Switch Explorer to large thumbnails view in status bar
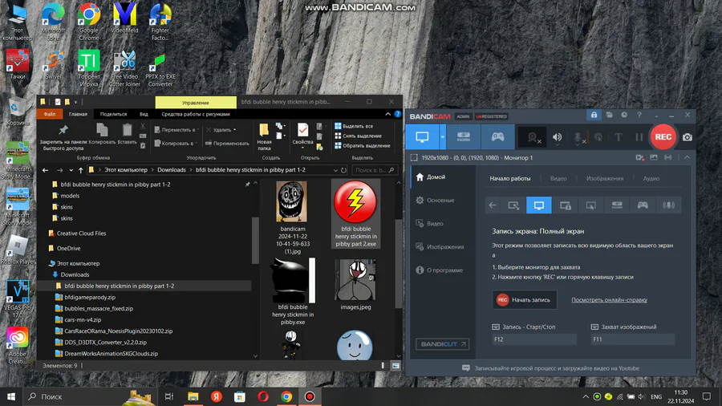722x406 pixels. coord(395,366)
